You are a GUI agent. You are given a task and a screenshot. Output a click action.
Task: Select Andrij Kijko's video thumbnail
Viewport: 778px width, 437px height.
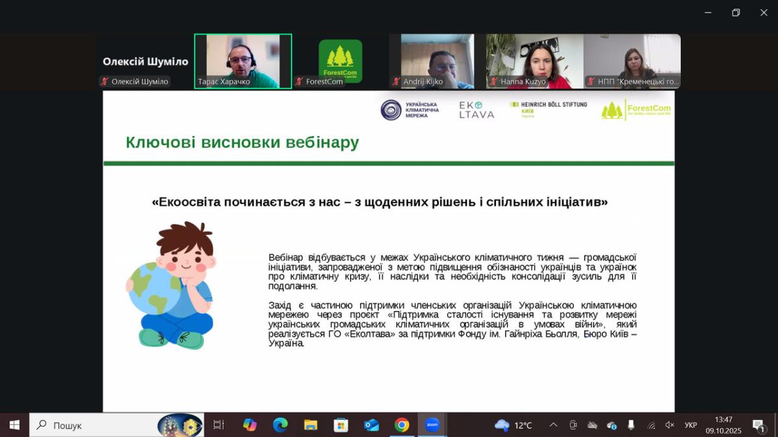438,61
